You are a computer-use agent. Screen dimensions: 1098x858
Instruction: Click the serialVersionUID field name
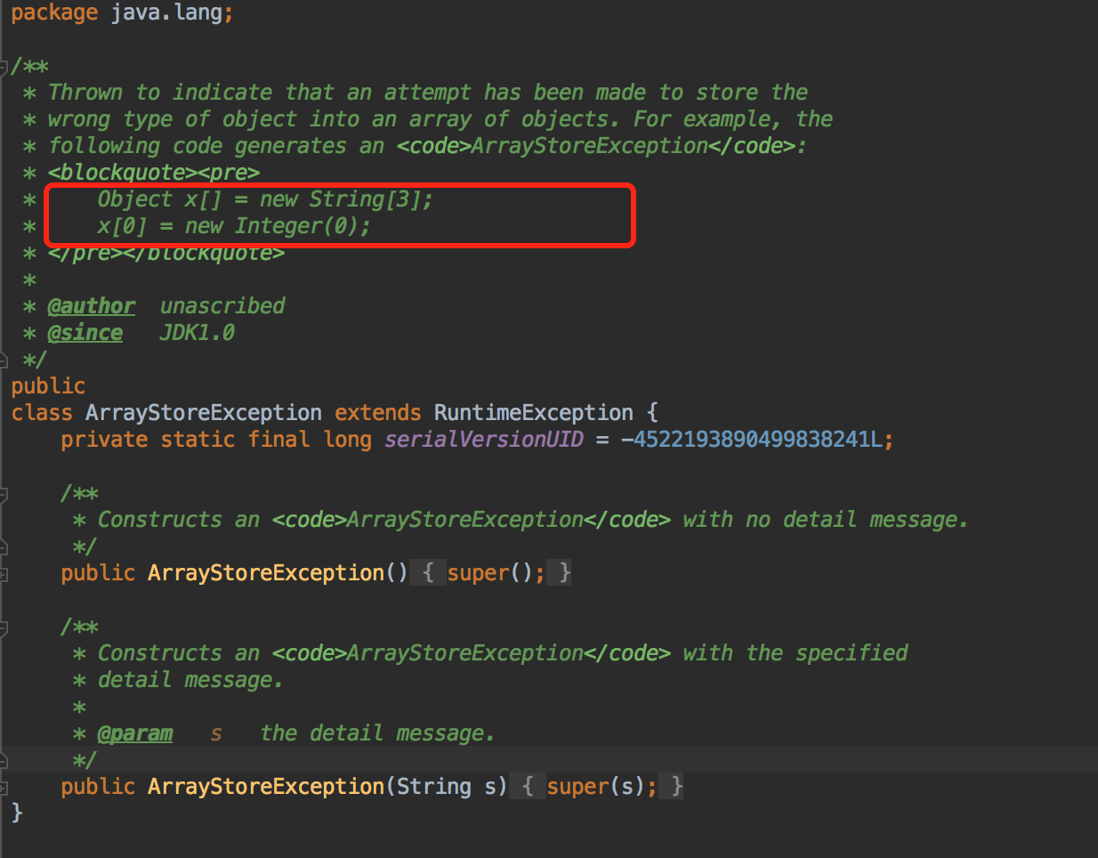coord(484,439)
